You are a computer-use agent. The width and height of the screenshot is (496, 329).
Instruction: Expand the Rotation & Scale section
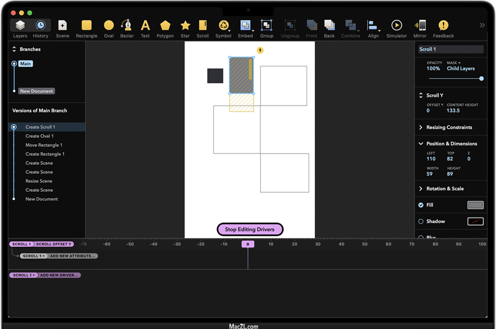(x=444, y=189)
